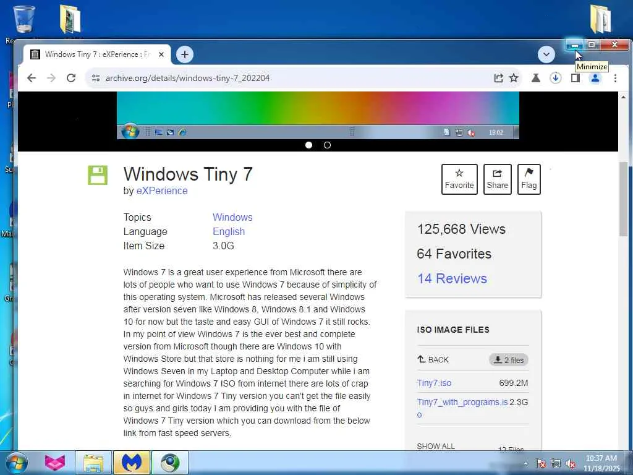Click the share page icon in address bar
Viewport: 633px width, 475px height.
pos(499,78)
